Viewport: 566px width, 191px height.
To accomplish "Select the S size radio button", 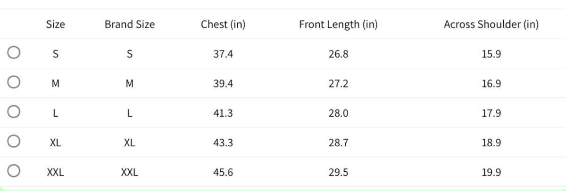I will pyautogui.click(x=14, y=53).
